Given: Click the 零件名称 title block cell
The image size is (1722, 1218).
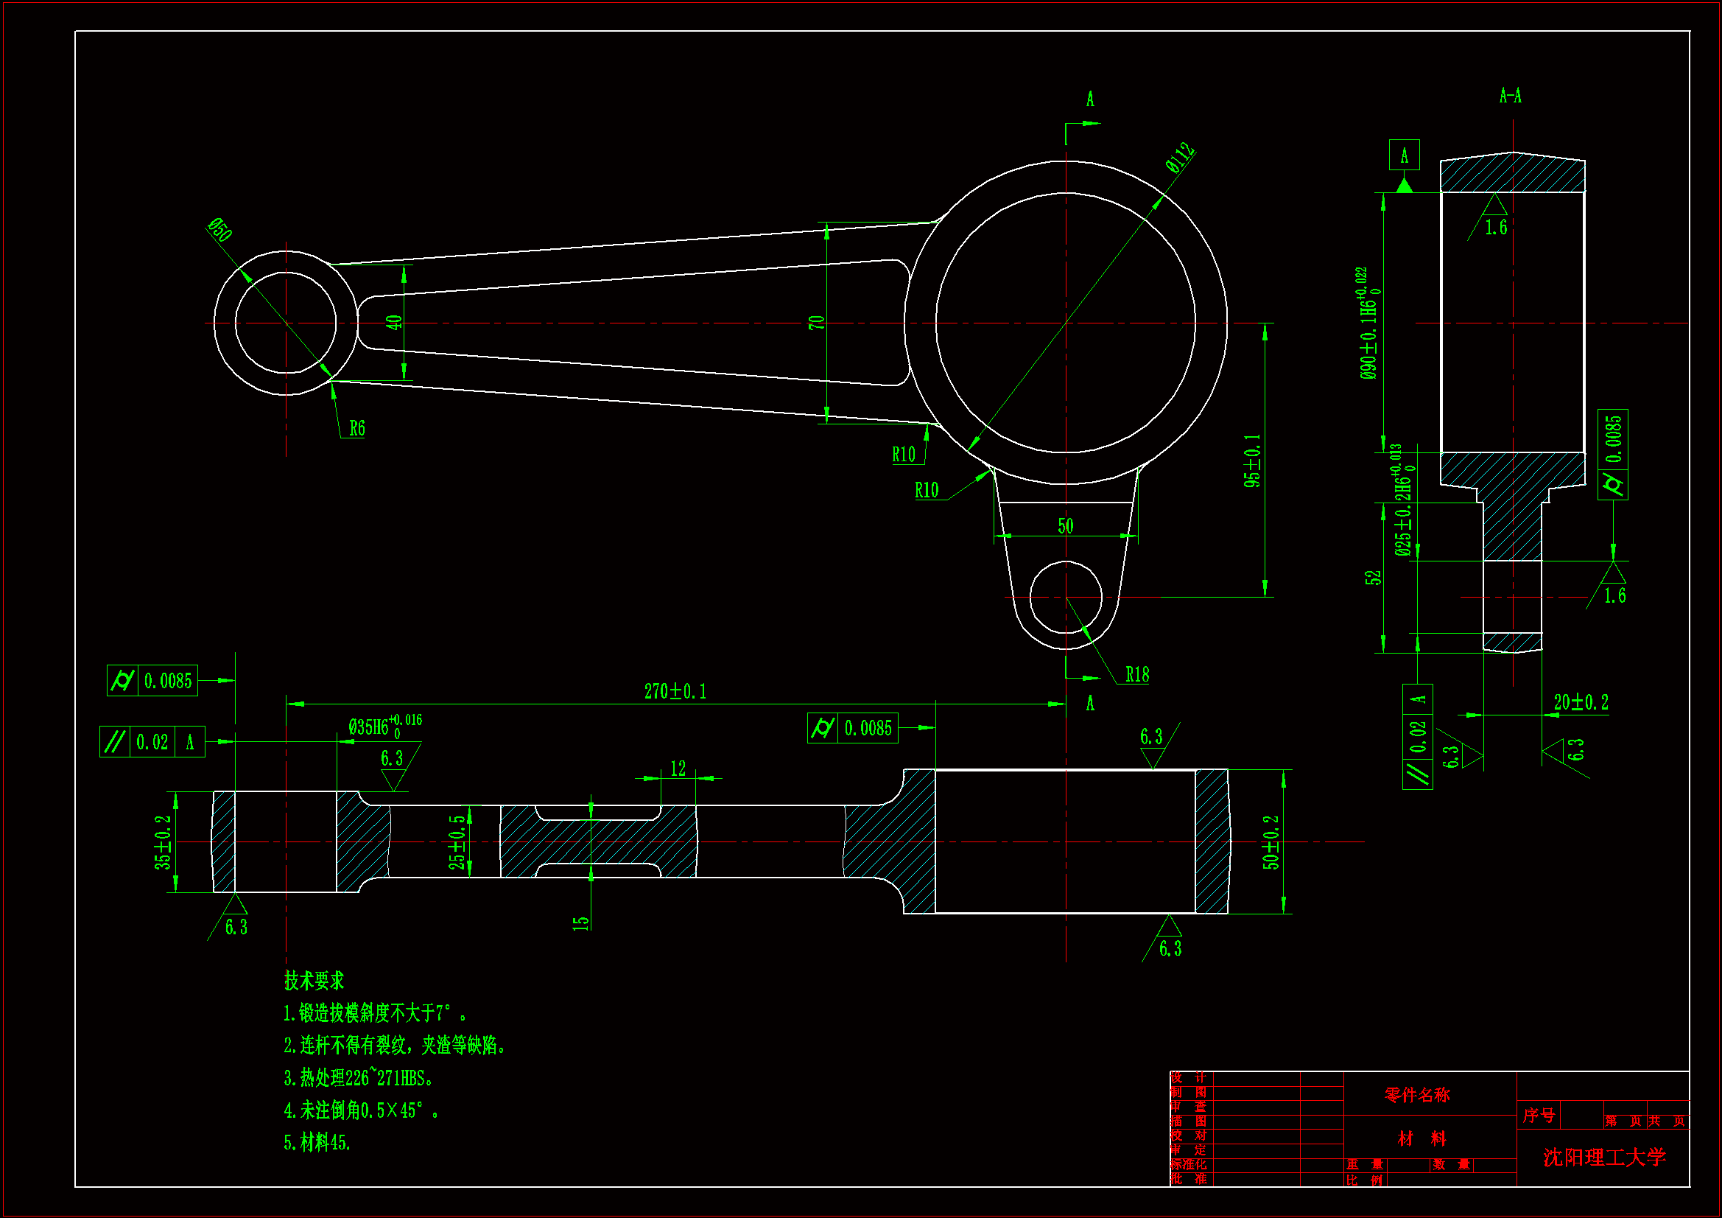Looking at the screenshot, I should [1417, 1095].
